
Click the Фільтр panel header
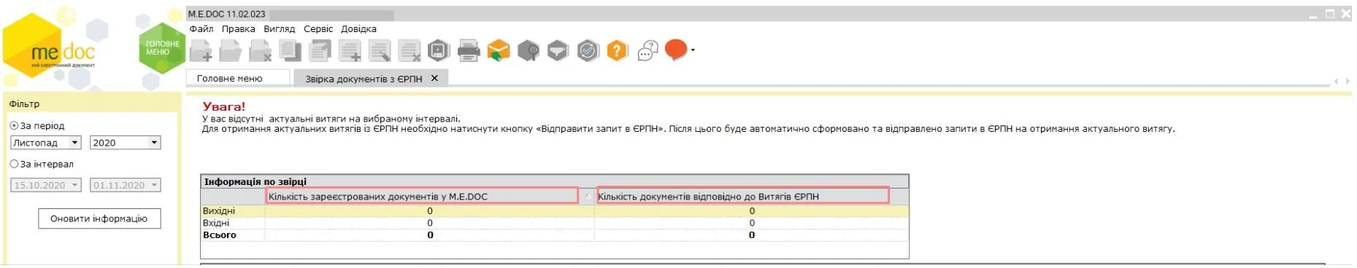point(92,104)
